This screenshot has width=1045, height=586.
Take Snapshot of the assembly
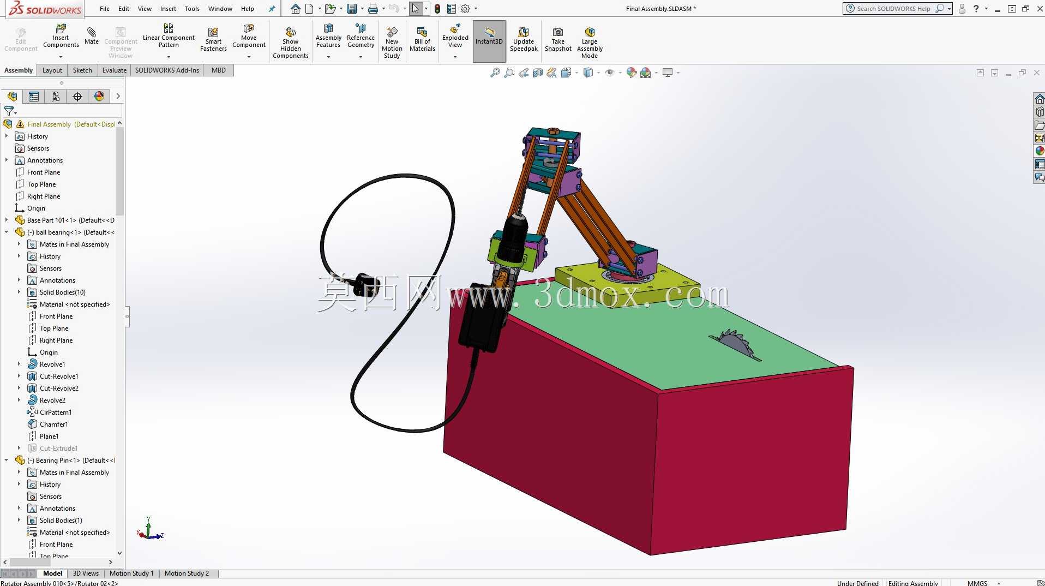click(558, 39)
